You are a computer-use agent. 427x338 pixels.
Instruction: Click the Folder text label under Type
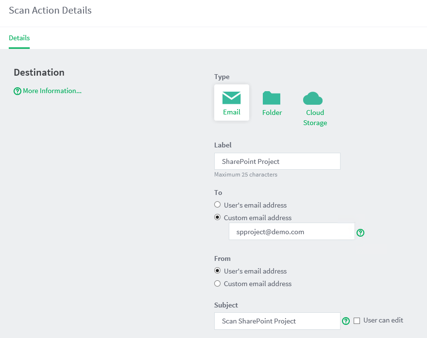(x=272, y=113)
